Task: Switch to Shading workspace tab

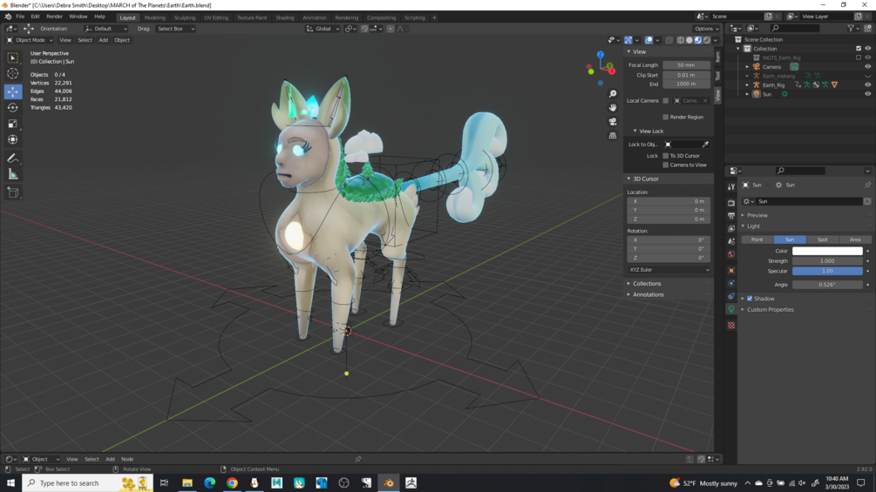Action: pos(285,17)
